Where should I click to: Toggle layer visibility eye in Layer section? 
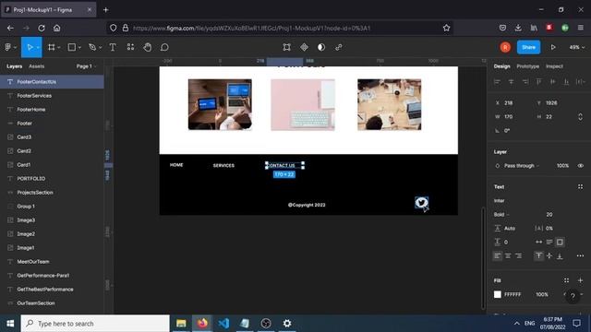[581, 166]
